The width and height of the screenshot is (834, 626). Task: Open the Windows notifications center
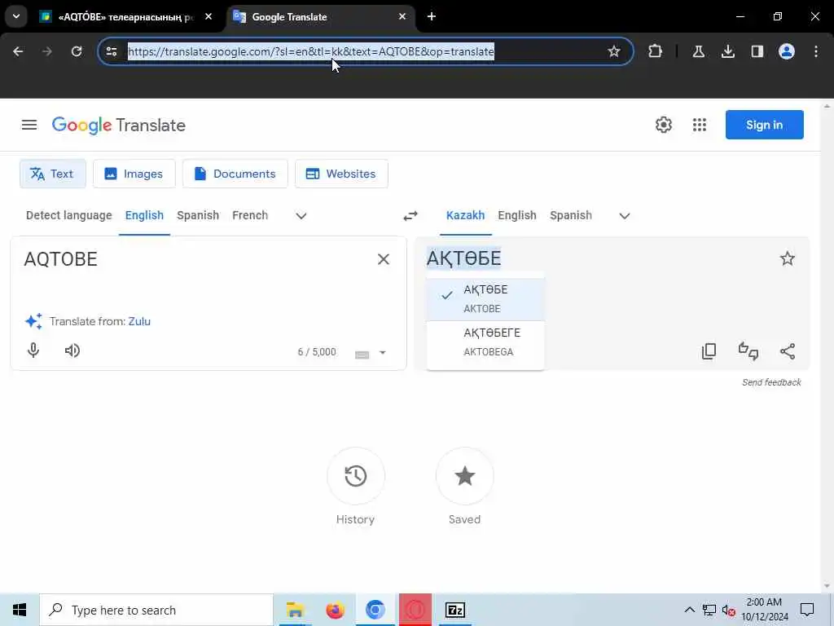[807, 610]
